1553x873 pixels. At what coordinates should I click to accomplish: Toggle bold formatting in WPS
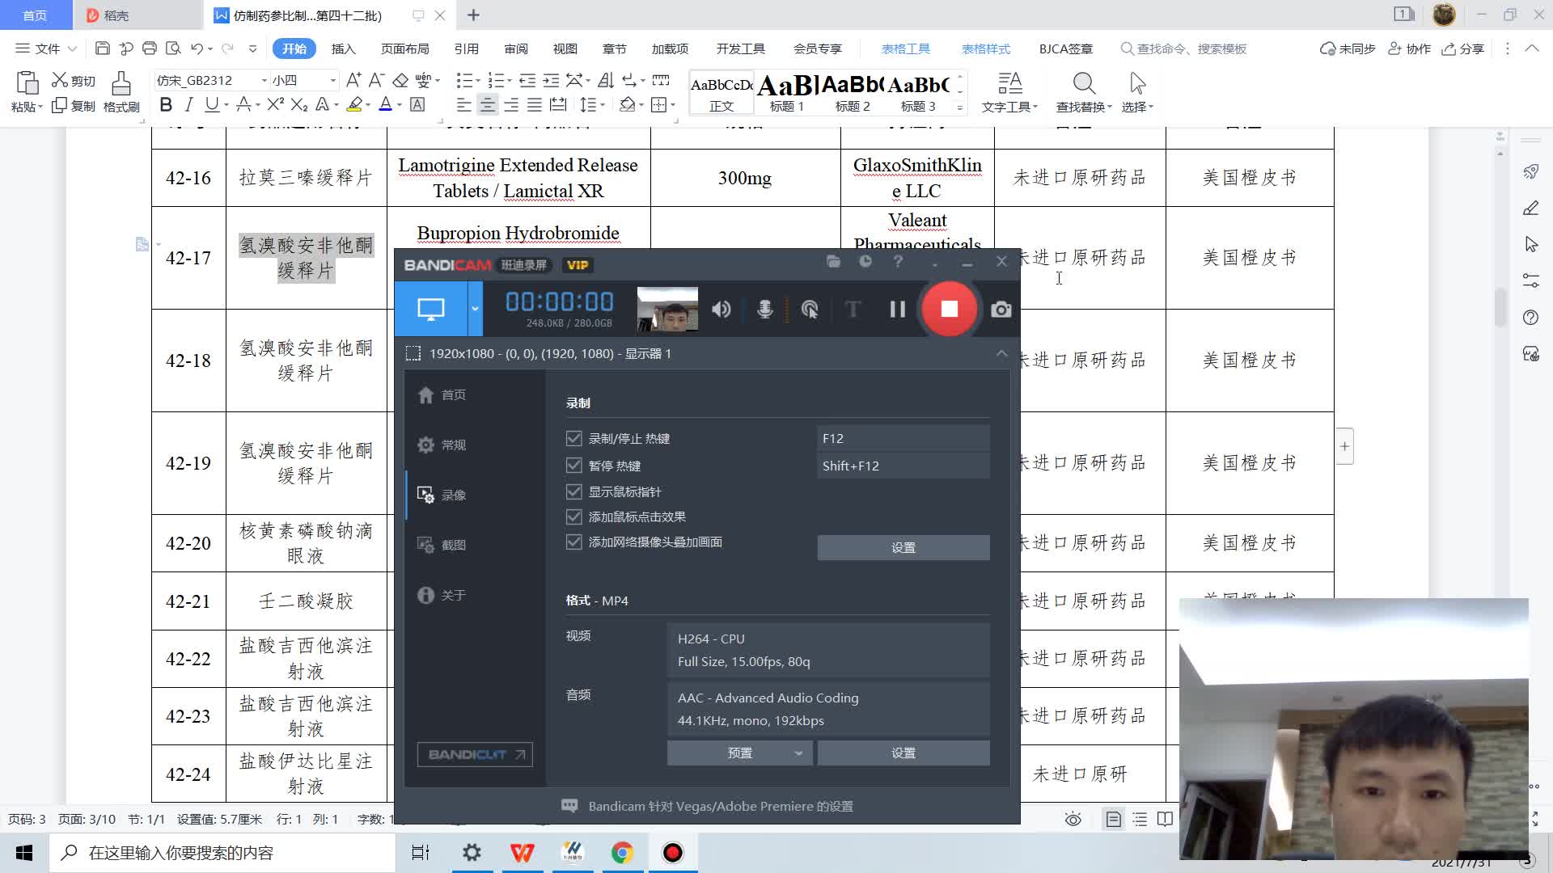coord(166,104)
